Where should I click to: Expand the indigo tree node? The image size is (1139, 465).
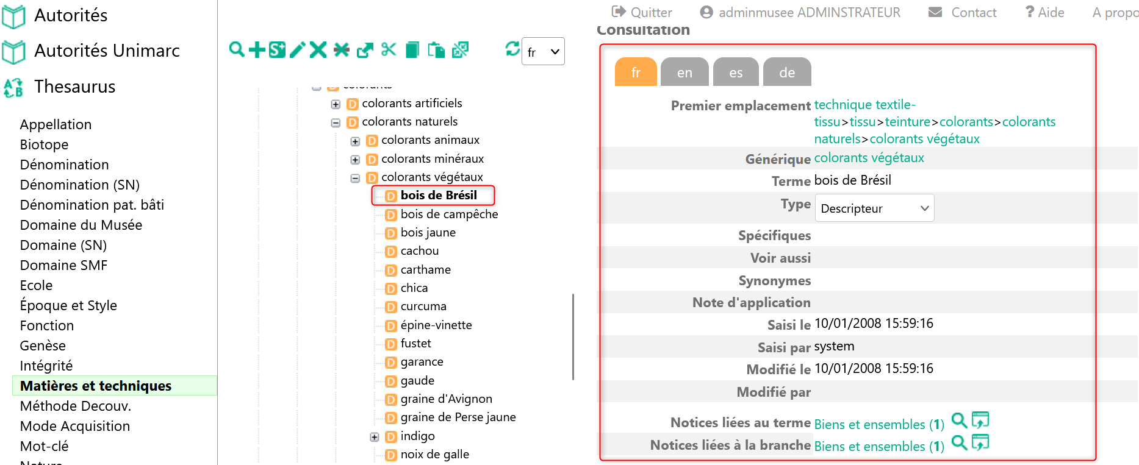click(375, 437)
